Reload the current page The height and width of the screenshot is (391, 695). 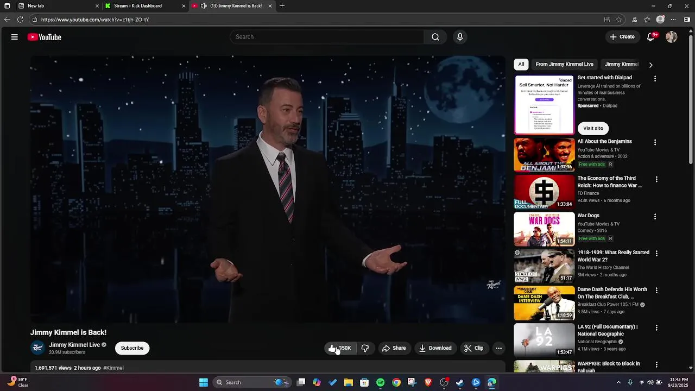[20, 20]
